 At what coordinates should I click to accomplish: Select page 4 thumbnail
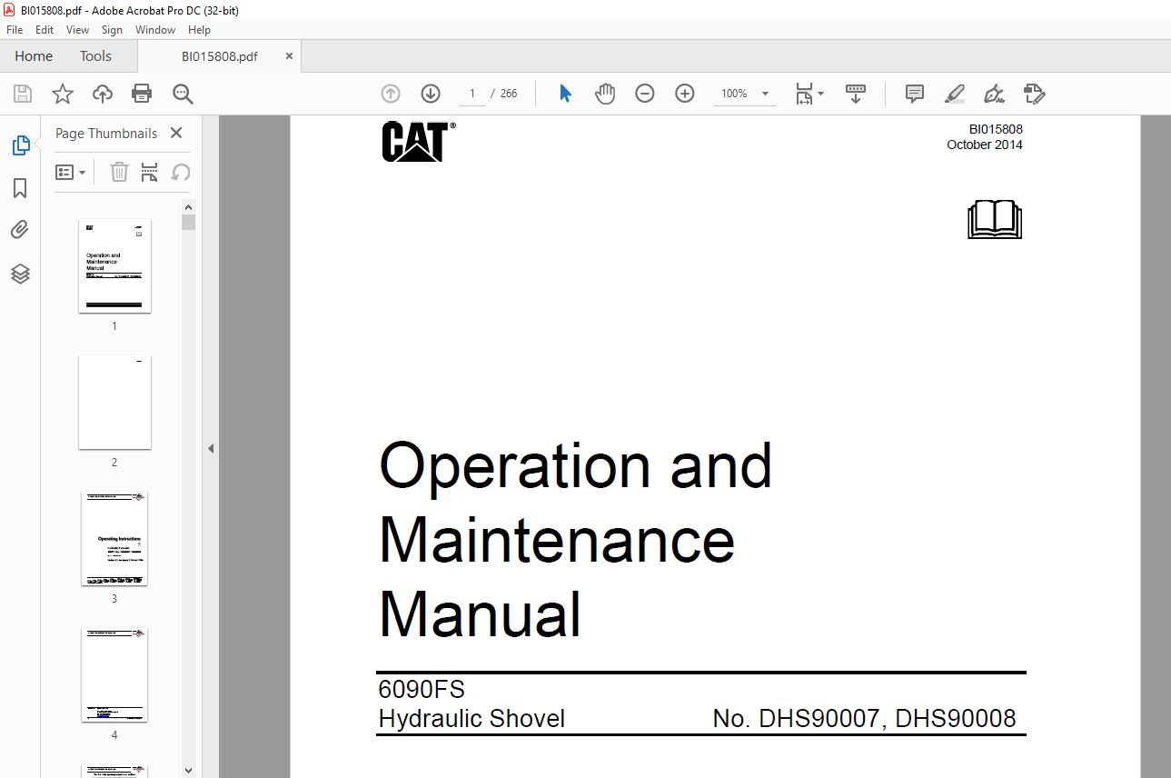tap(114, 675)
